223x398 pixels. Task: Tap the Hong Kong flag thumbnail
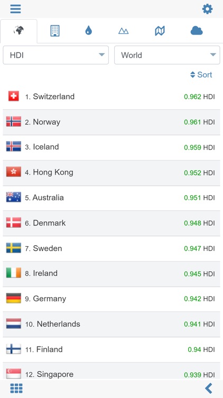click(x=14, y=172)
